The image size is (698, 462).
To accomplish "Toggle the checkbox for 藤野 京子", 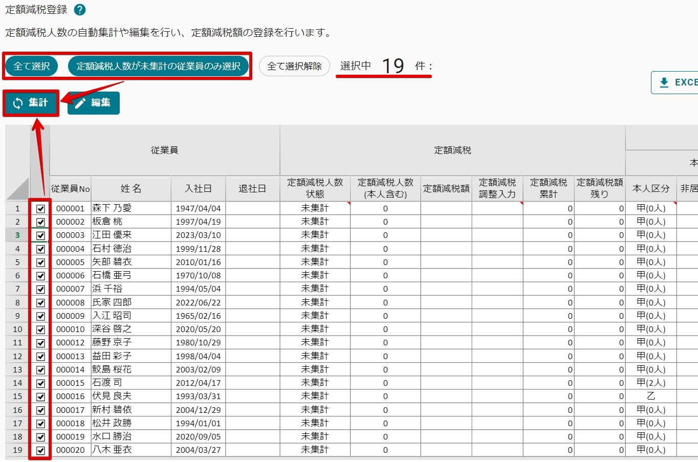I will point(40,343).
